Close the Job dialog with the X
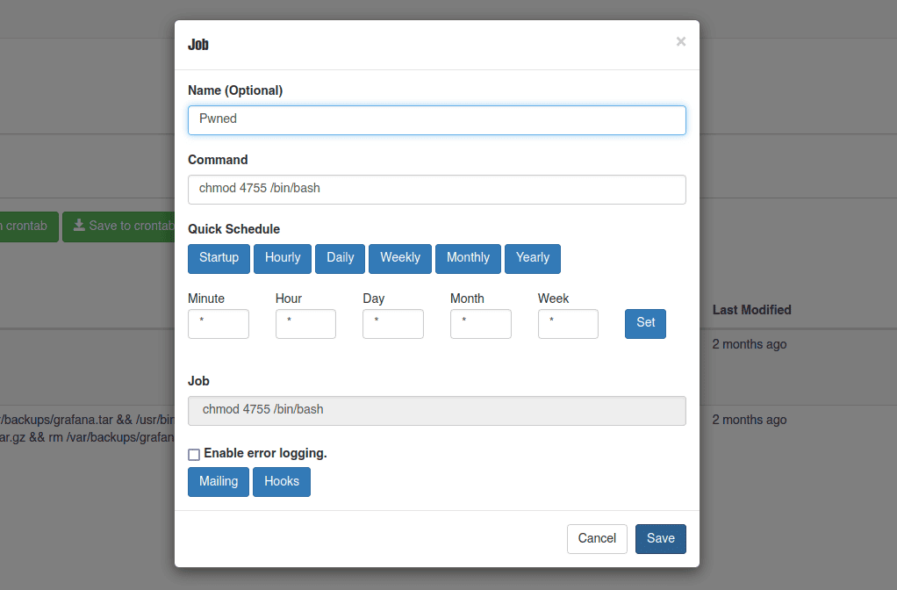Screen dimensions: 897x590 click(680, 41)
